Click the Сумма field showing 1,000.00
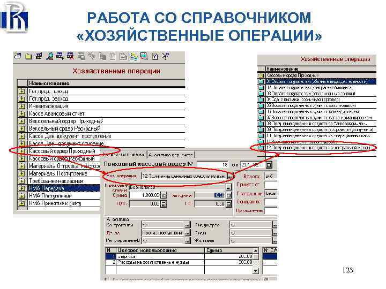This screenshot has height=289, width=386. [x=145, y=195]
